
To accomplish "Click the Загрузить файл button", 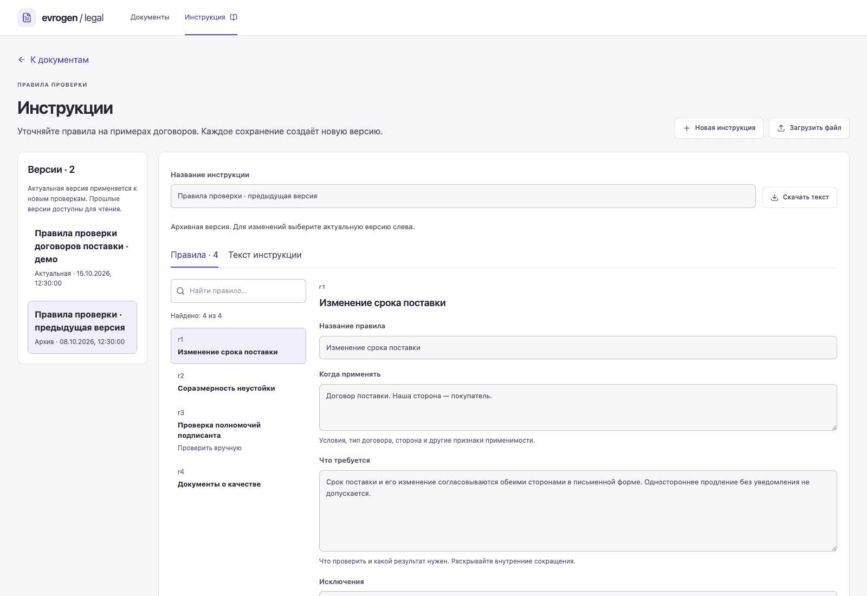I will click(808, 128).
